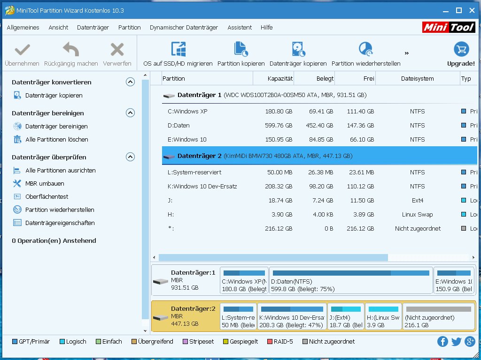This screenshot has height=360, width=481.
Task: Click the Verwerfen X icon
Action: [117, 49]
